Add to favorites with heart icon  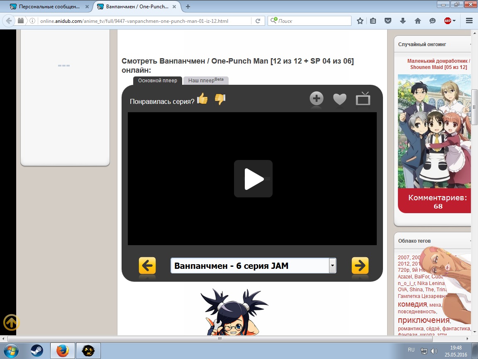(339, 99)
